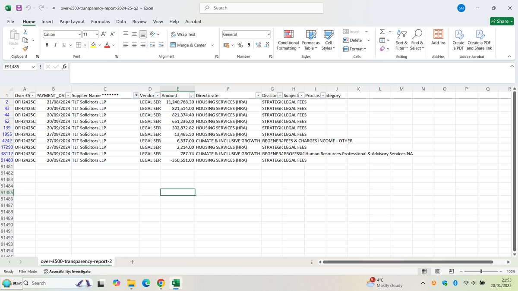Click the Align Left icon

[126, 45]
